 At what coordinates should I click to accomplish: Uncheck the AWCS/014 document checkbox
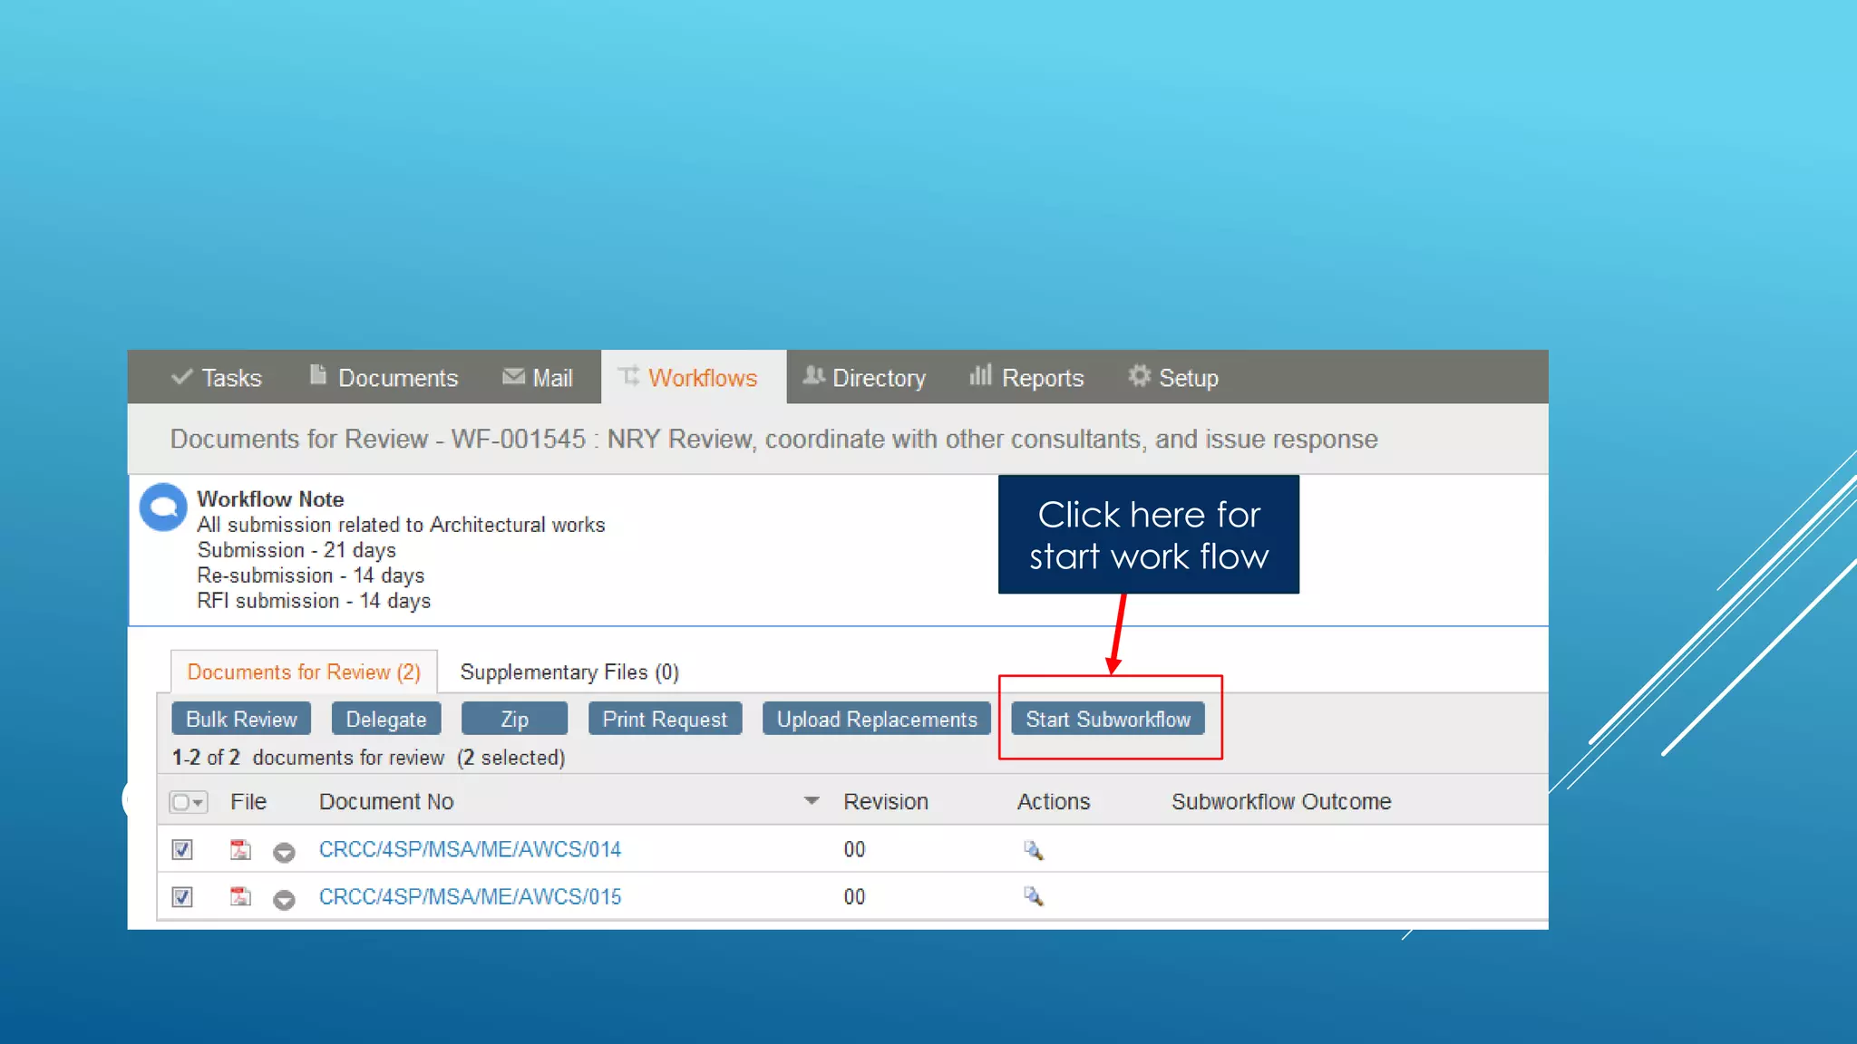coord(182,849)
